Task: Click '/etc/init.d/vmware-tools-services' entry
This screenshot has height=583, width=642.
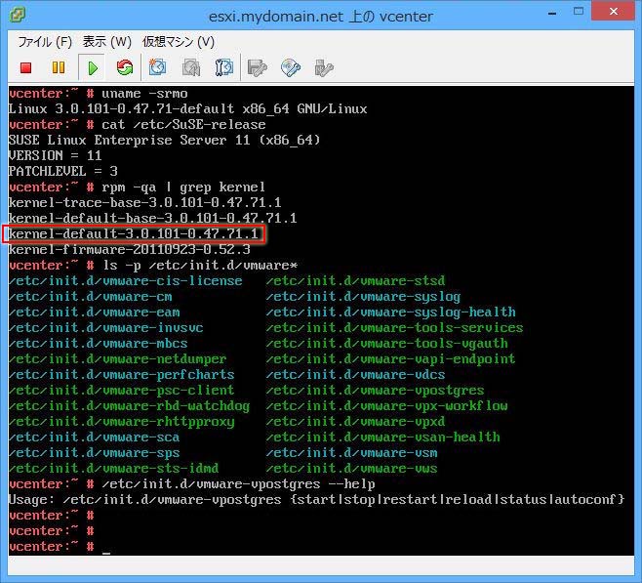Action: tap(395, 328)
